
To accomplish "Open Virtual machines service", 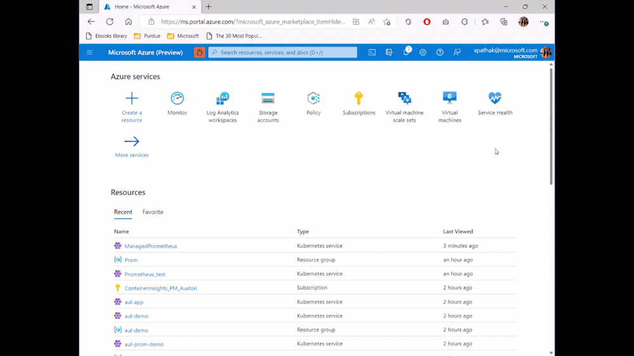I will pos(449,98).
